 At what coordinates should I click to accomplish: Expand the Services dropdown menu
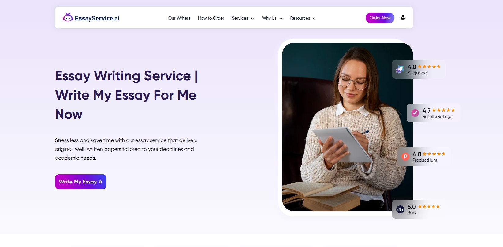(x=243, y=18)
